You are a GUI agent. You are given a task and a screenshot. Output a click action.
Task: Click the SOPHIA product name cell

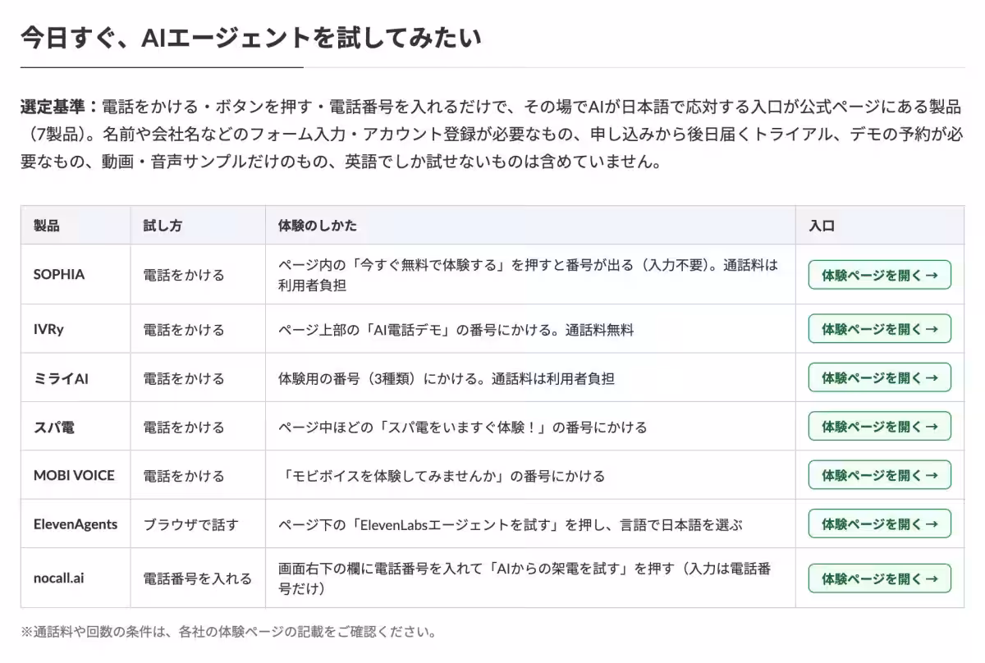coord(76,275)
